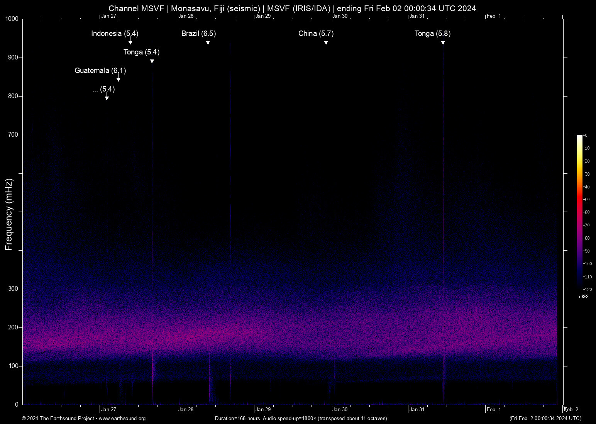
Task: Click the Brazil (6.5) earthquake label
Action: point(199,34)
